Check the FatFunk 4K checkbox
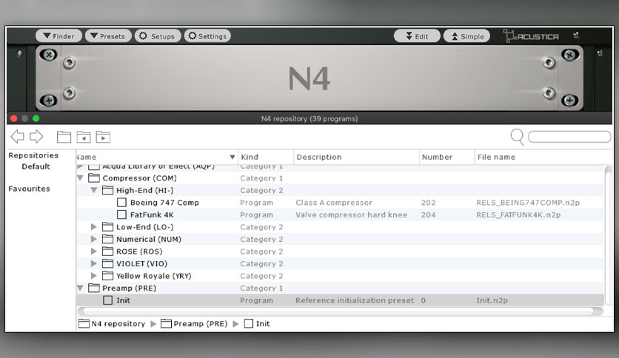The height and width of the screenshot is (358, 619). click(121, 215)
